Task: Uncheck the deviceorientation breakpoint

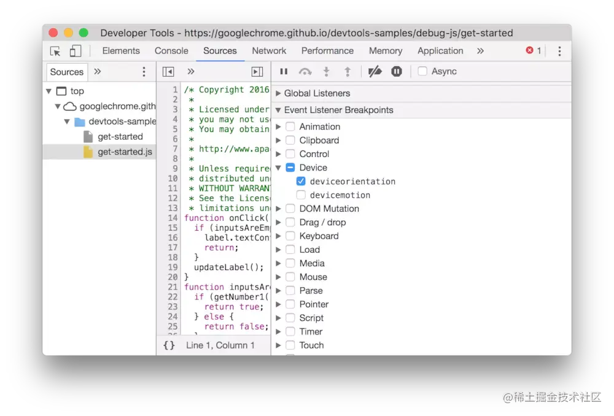Action: [x=301, y=181]
